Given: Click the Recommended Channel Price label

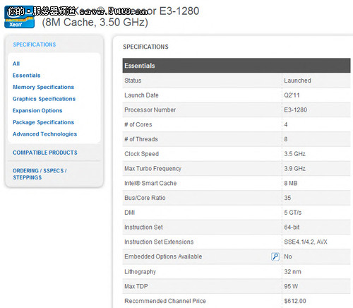Looking at the screenshot, I should (x=165, y=301).
